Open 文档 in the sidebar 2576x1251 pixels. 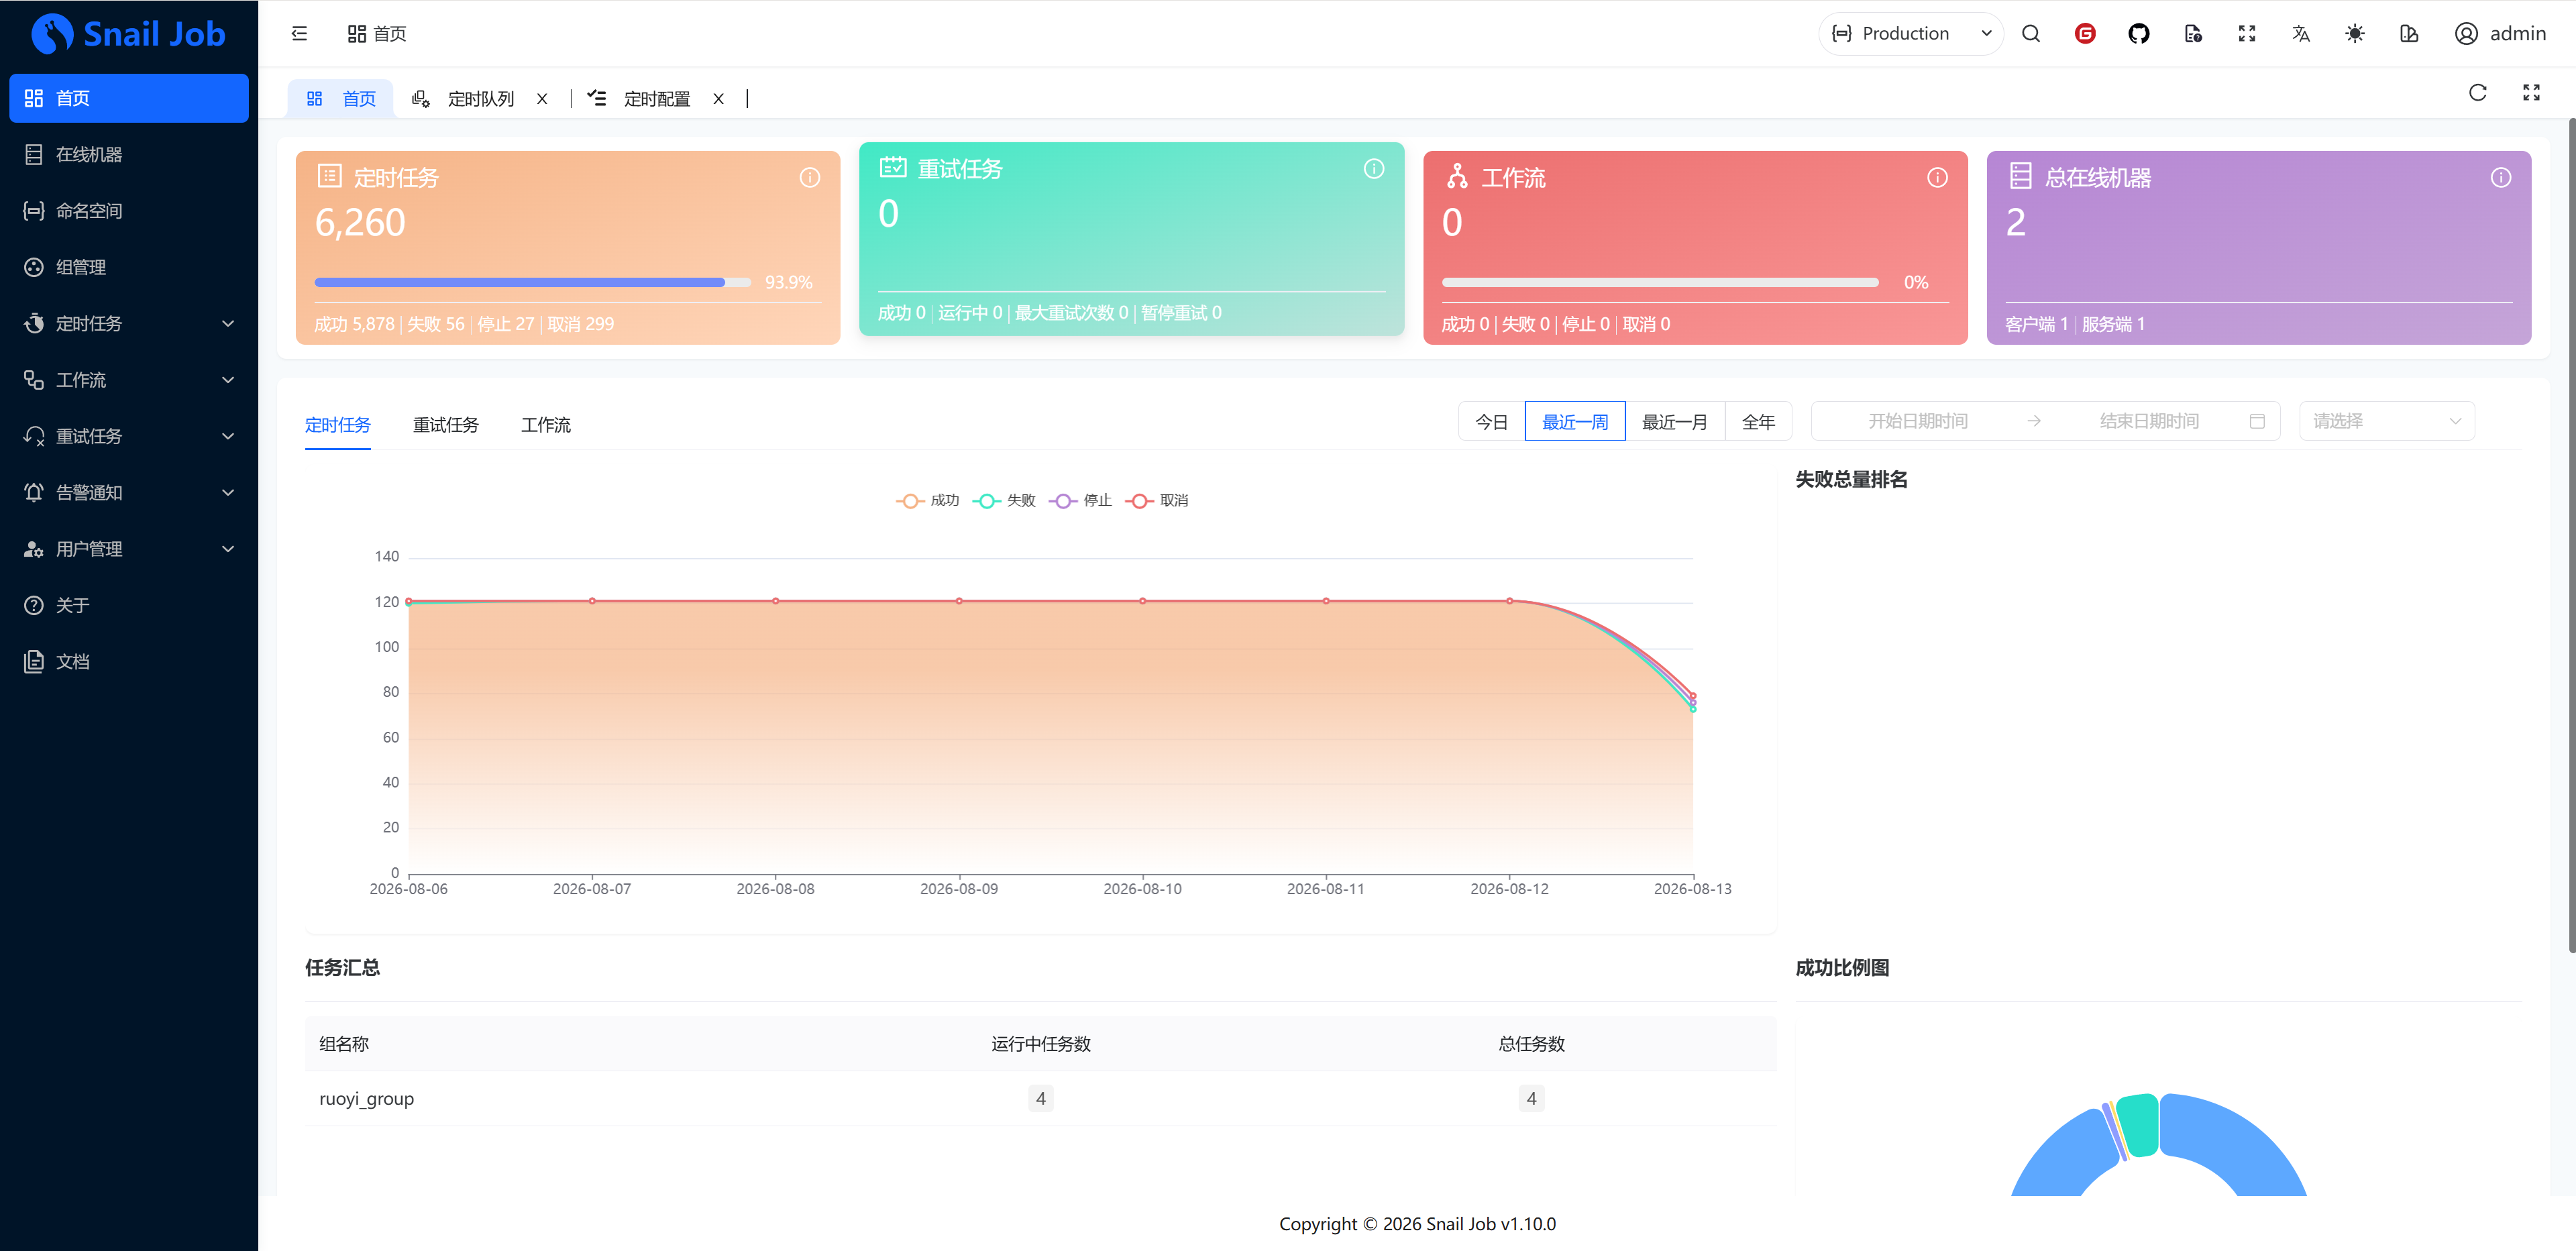tap(129, 661)
